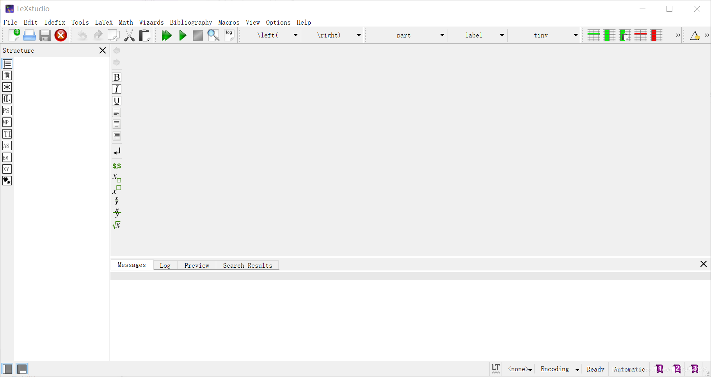The image size is (711, 377).
Task: Expand the \right) delimiter dropdown
Action: tap(359, 35)
